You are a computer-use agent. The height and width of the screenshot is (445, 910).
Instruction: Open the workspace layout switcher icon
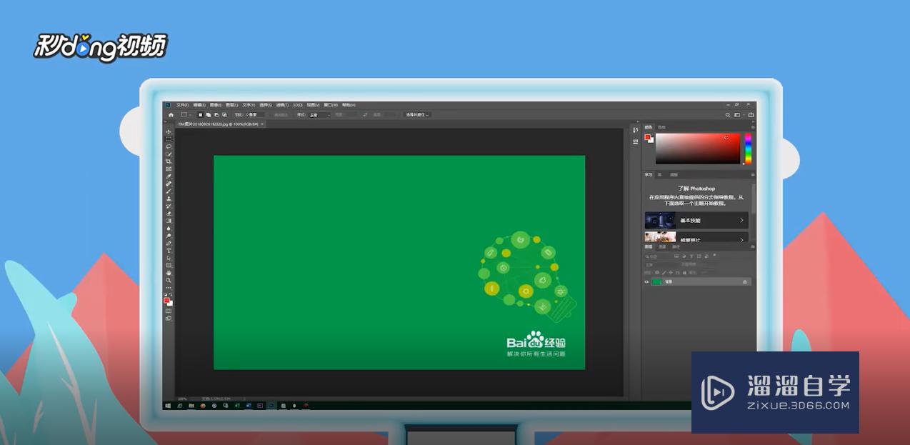pos(737,115)
